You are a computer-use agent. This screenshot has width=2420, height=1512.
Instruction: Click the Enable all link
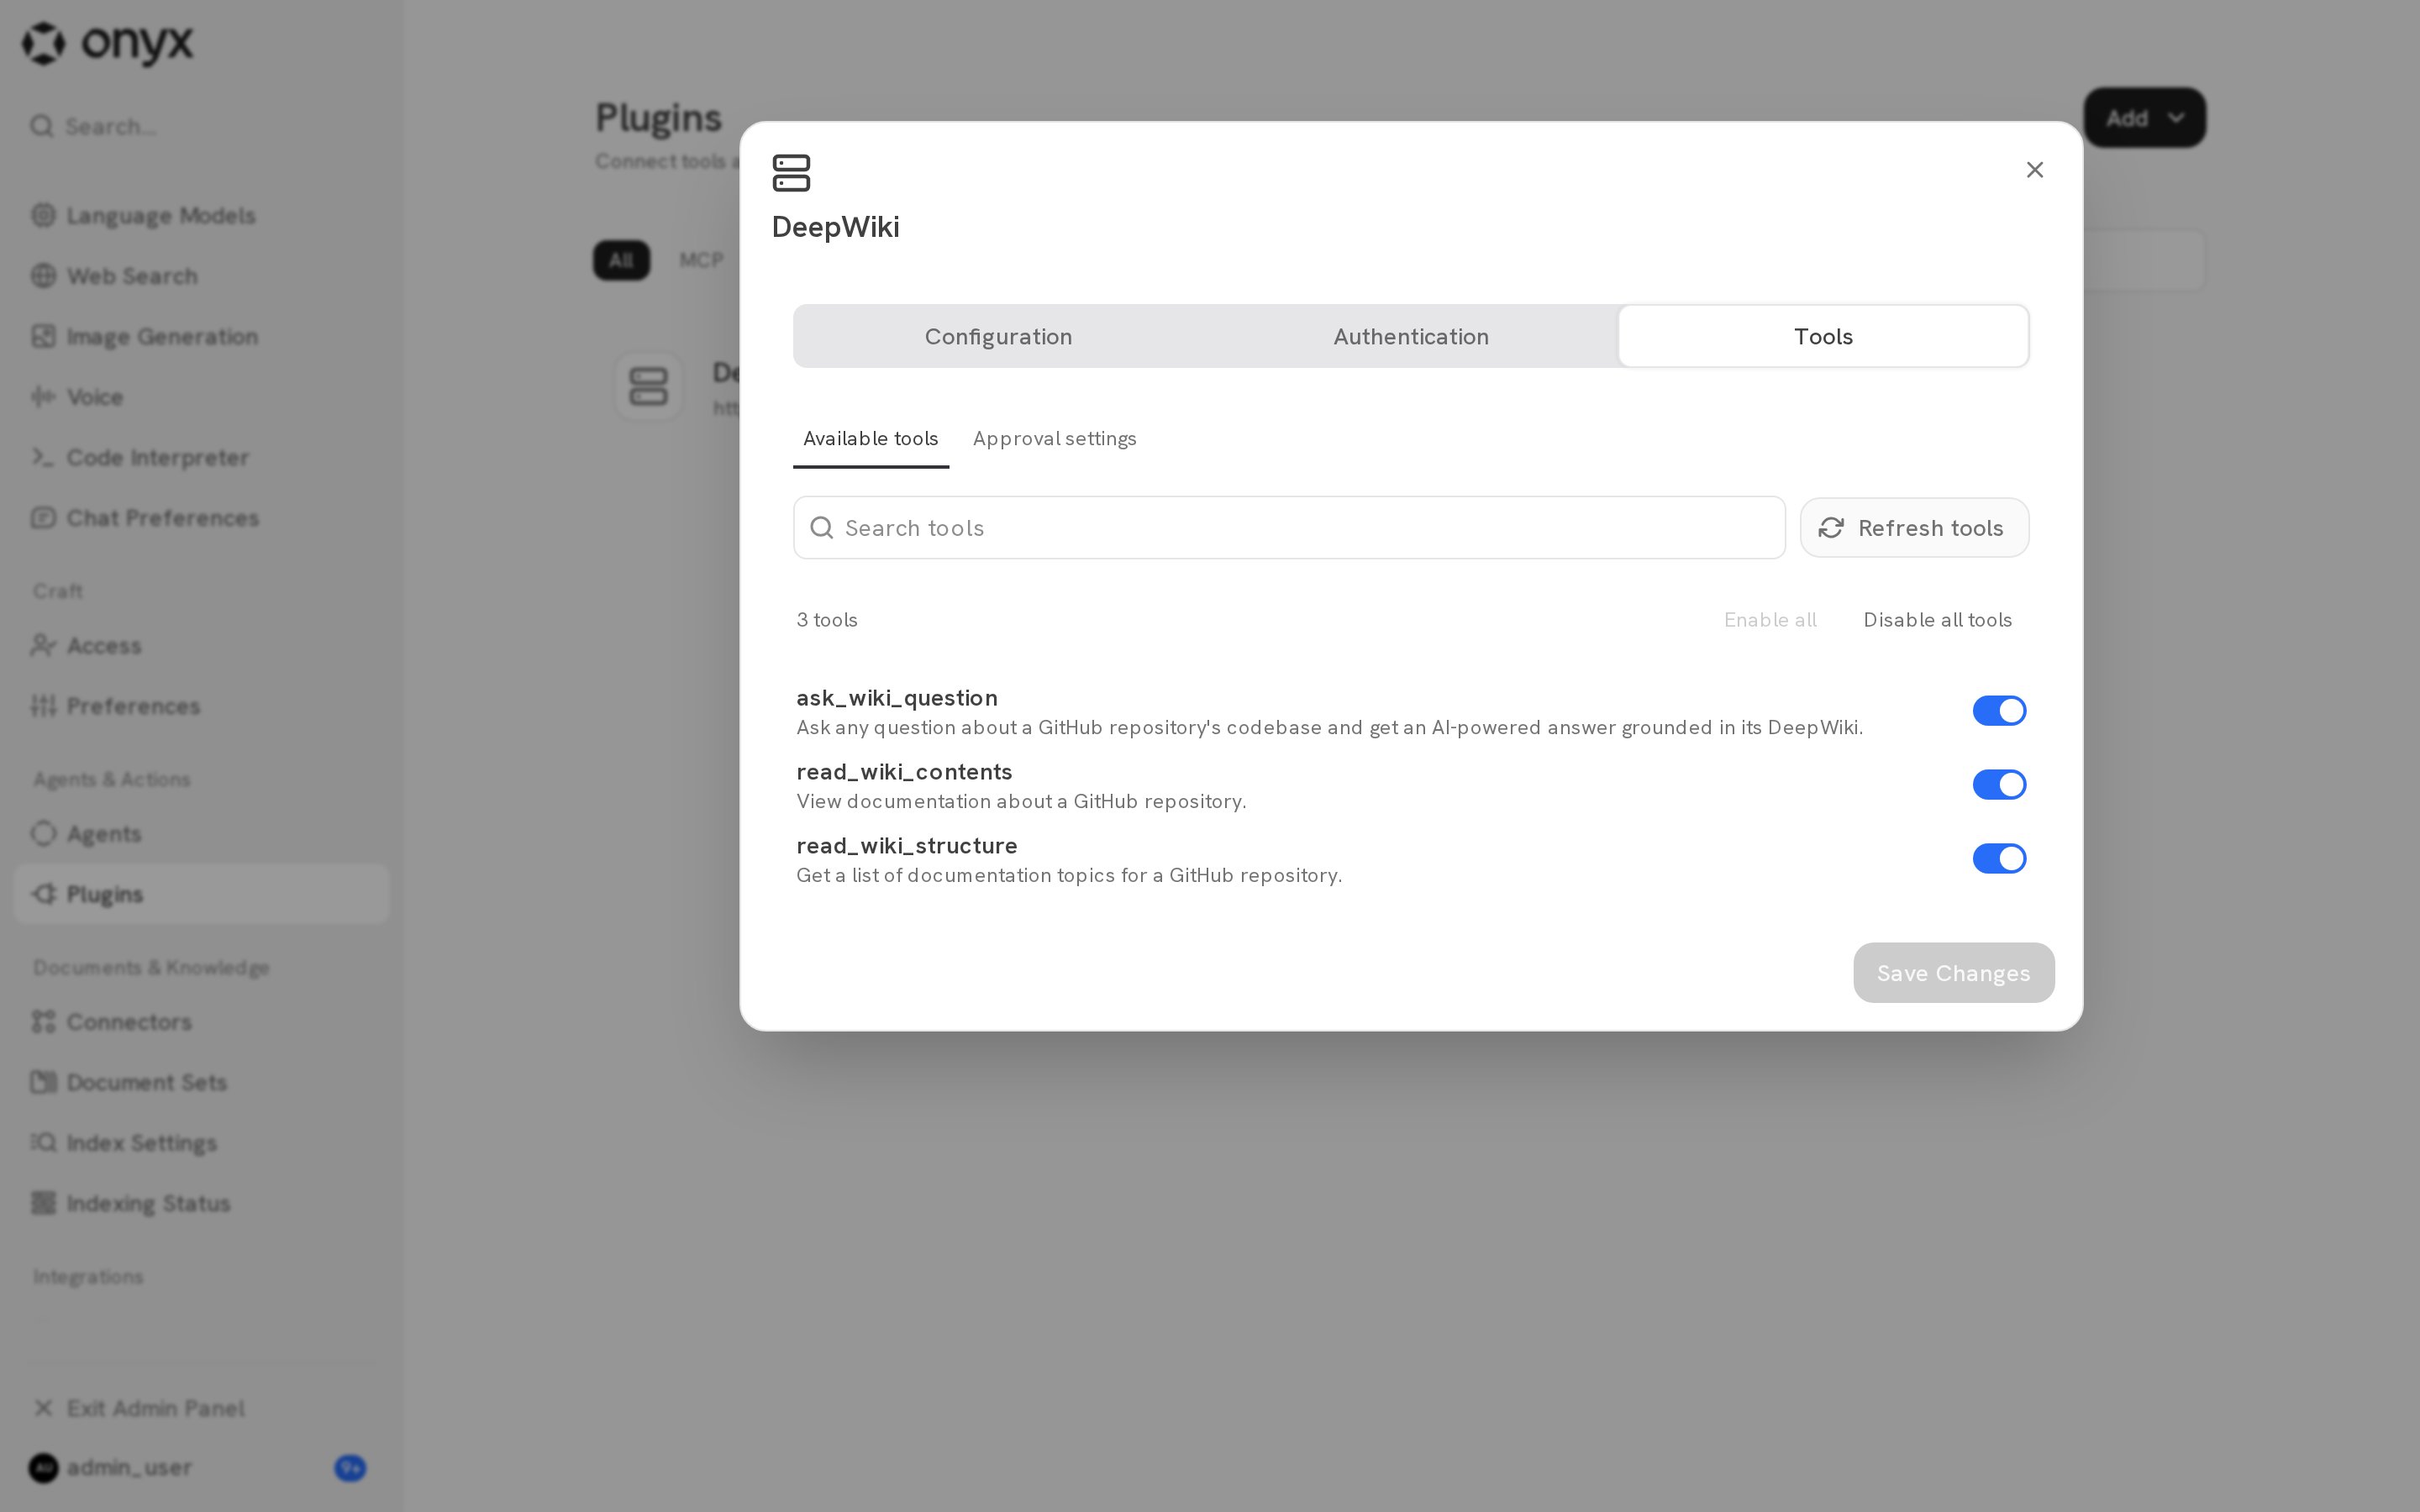tap(1770, 620)
